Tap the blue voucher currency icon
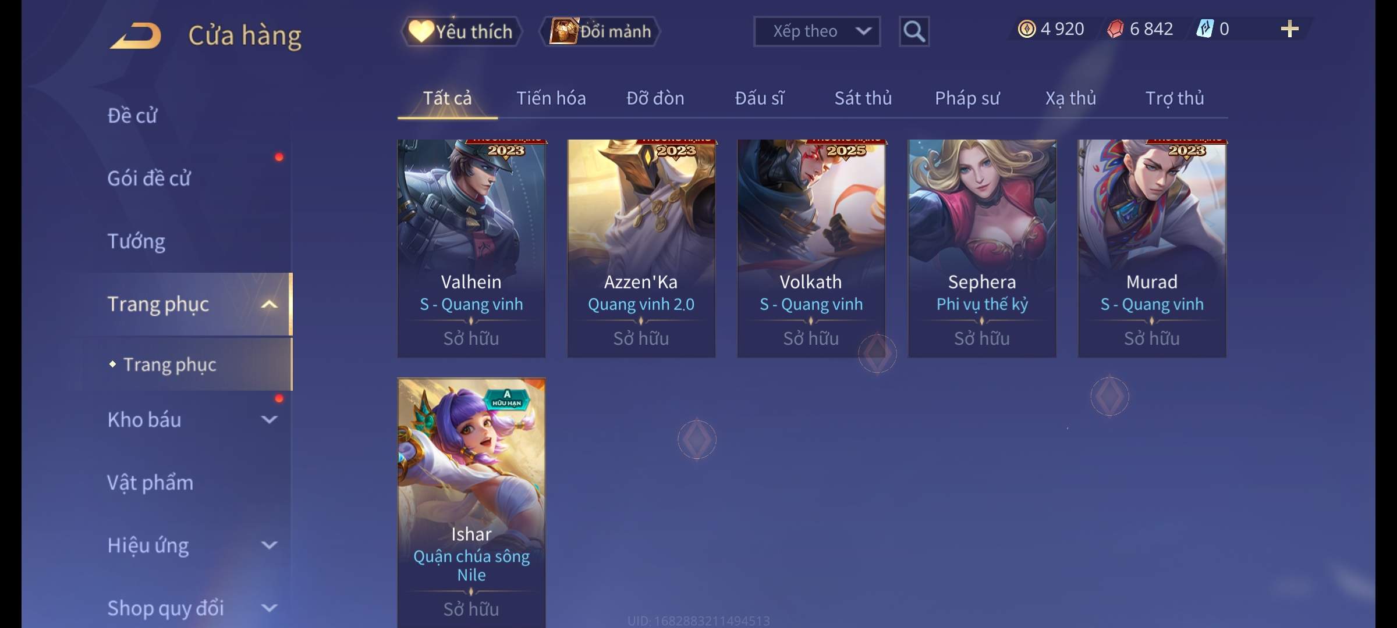Viewport: 1397px width, 628px height. pyautogui.click(x=1204, y=29)
